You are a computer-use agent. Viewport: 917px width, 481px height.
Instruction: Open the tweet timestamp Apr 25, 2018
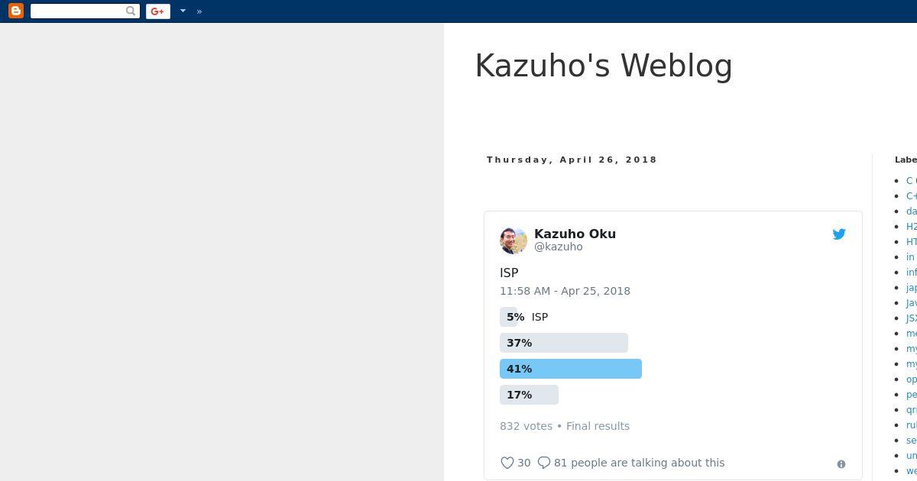click(565, 291)
